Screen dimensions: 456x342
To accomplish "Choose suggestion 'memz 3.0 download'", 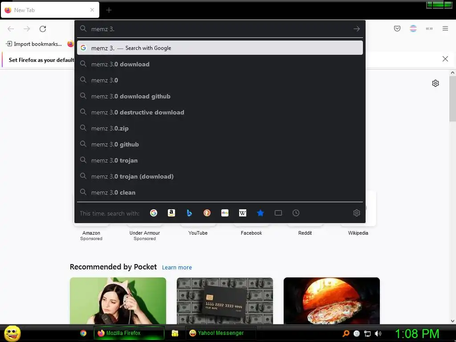I will pyautogui.click(x=220, y=64).
